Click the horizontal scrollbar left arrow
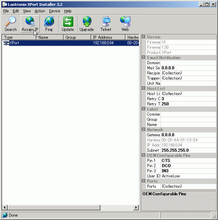Viewport: 218px width, 220px height. [x=4, y=208]
